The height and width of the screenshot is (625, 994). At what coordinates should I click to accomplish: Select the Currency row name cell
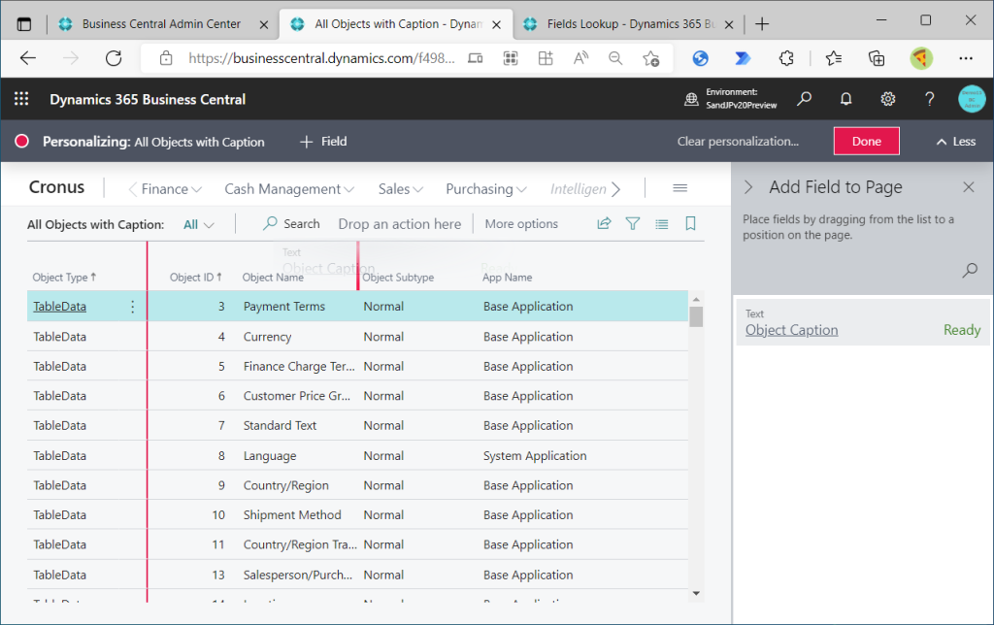click(x=268, y=337)
